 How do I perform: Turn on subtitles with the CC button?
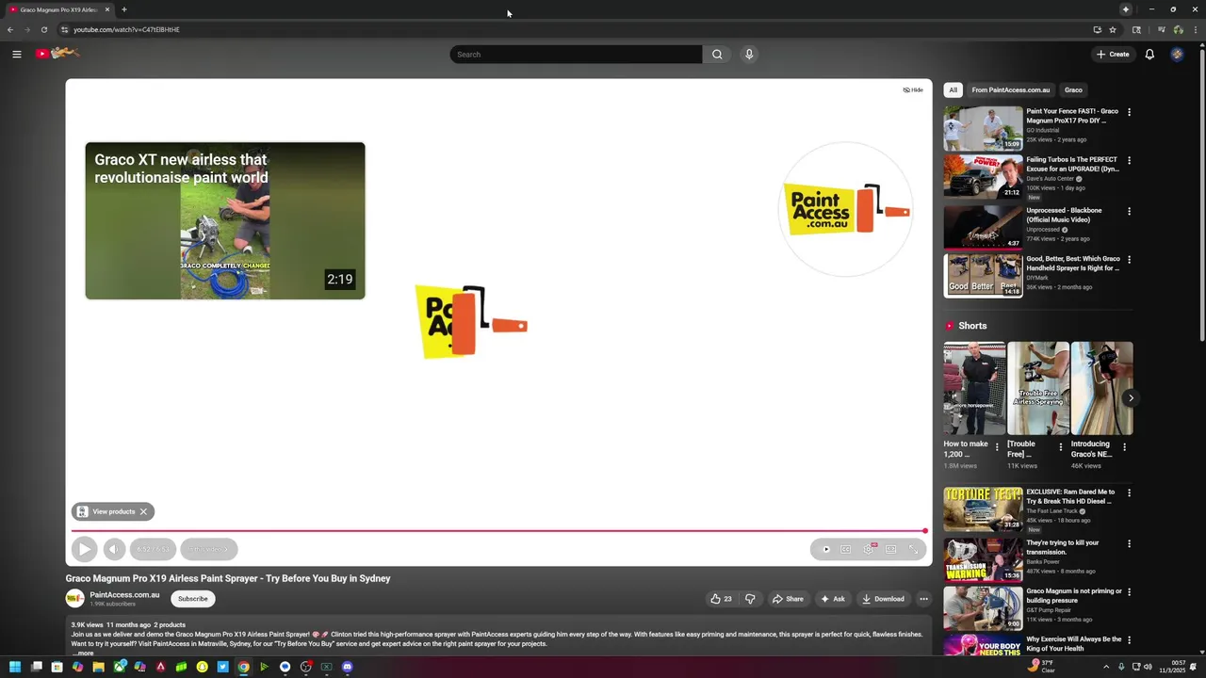click(x=846, y=549)
